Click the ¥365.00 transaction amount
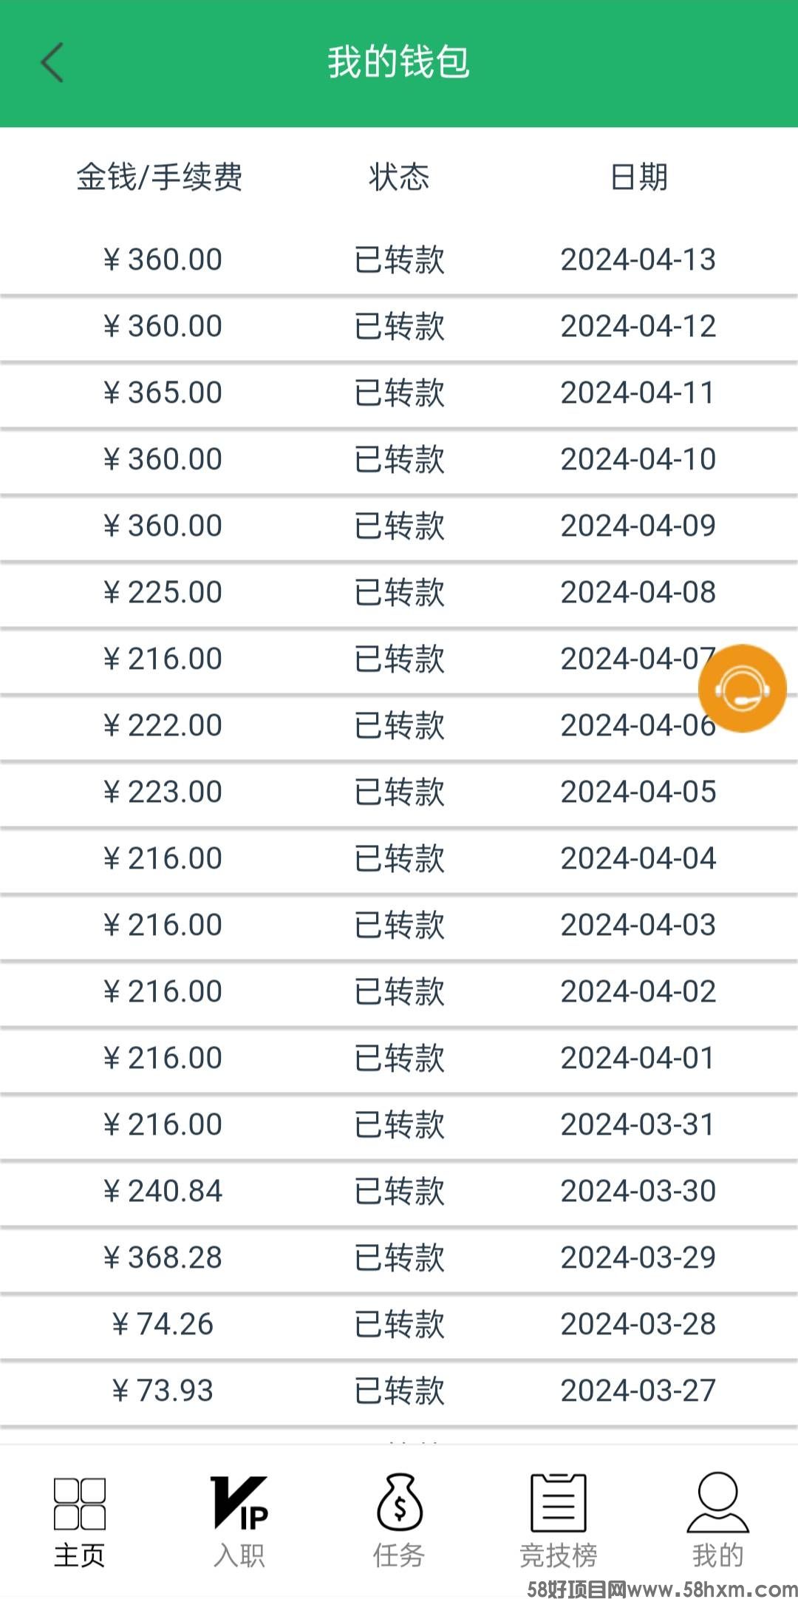The height and width of the screenshot is (1599, 798). point(163,393)
